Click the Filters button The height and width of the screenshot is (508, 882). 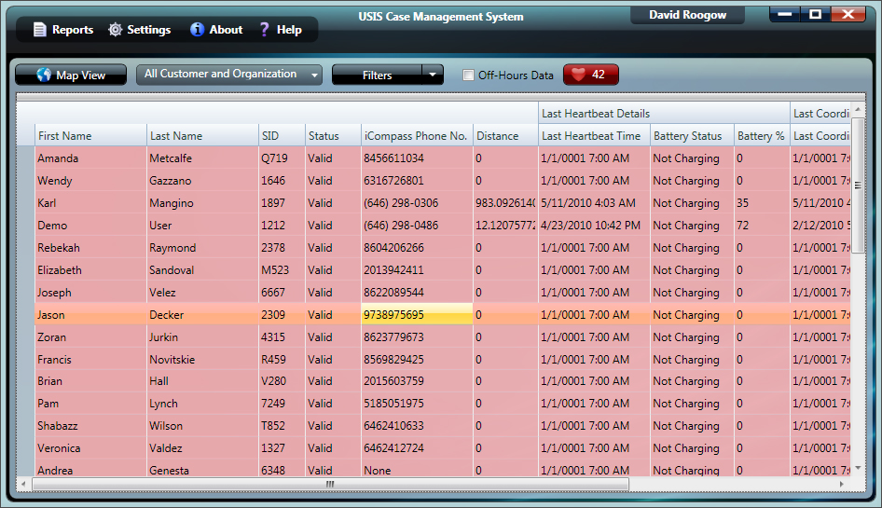click(x=377, y=76)
